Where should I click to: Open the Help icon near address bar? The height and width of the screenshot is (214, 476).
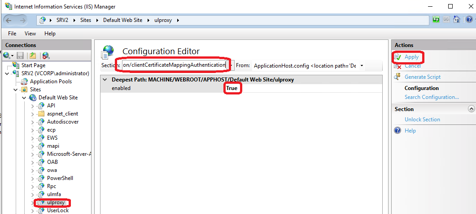click(469, 20)
